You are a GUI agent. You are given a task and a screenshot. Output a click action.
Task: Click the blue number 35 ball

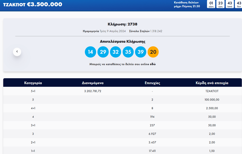tap(128, 52)
